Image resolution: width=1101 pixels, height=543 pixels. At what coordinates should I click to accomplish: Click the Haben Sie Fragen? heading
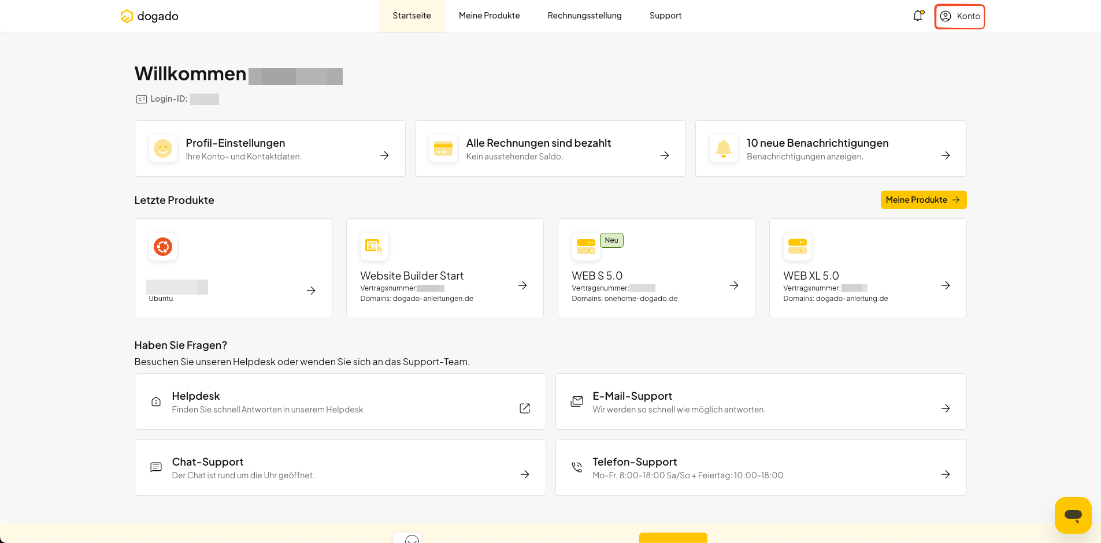(x=180, y=345)
